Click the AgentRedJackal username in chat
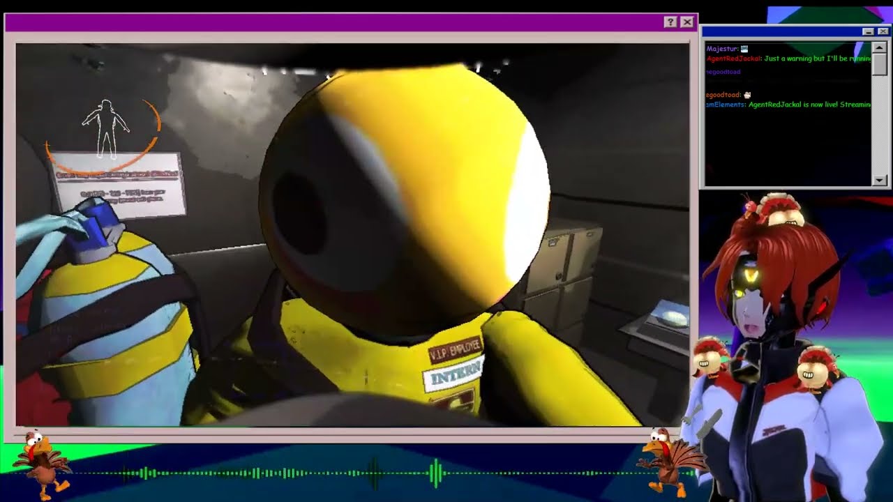This screenshot has width=893, height=502. [x=733, y=59]
